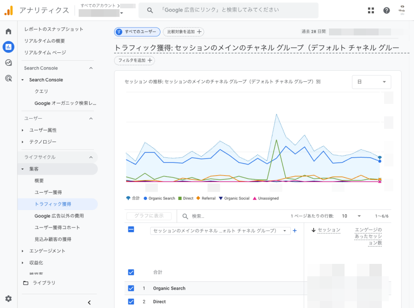Uncheck the Direct row checkbox
Screen dimensions: 414x308
[x=131, y=302]
